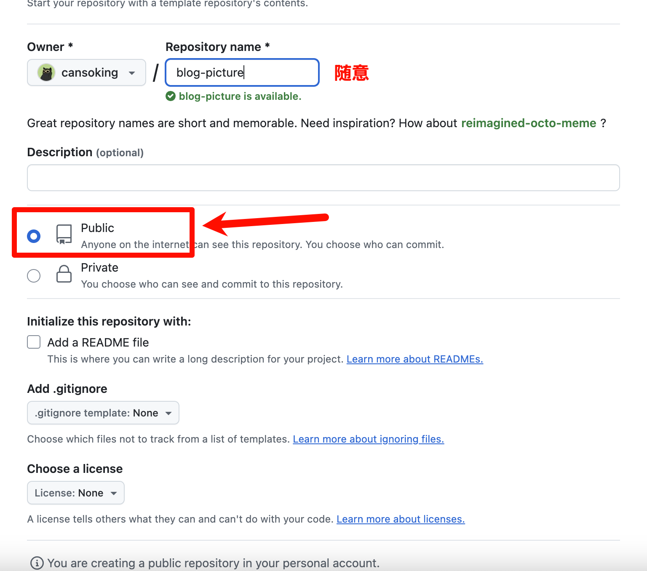Image resolution: width=647 pixels, height=571 pixels.
Task: Click into the Description text field
Action: coord(323,178)
